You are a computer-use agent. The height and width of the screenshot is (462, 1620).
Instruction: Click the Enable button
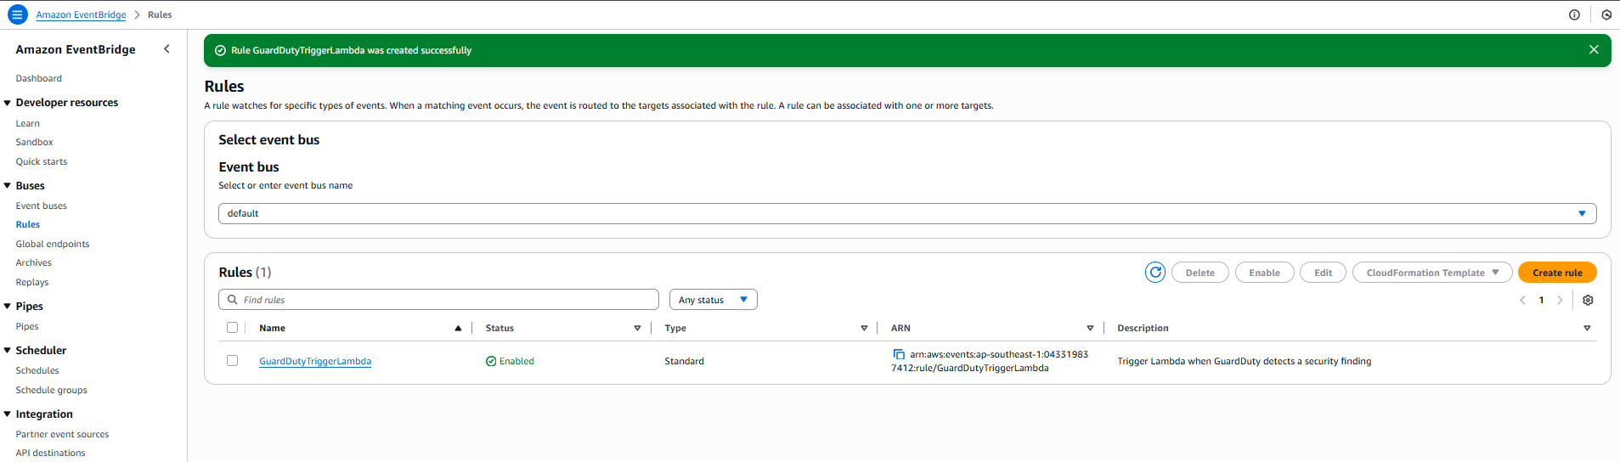[1264, 273]
